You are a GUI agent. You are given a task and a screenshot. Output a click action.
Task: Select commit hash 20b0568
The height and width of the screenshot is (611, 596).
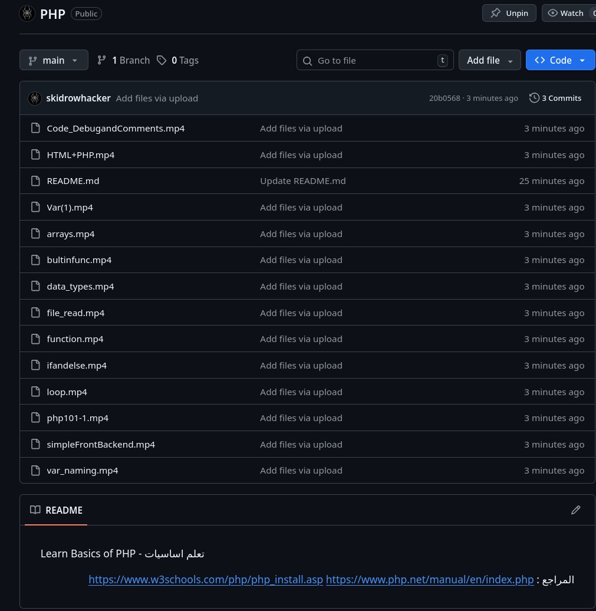[444, 98]
